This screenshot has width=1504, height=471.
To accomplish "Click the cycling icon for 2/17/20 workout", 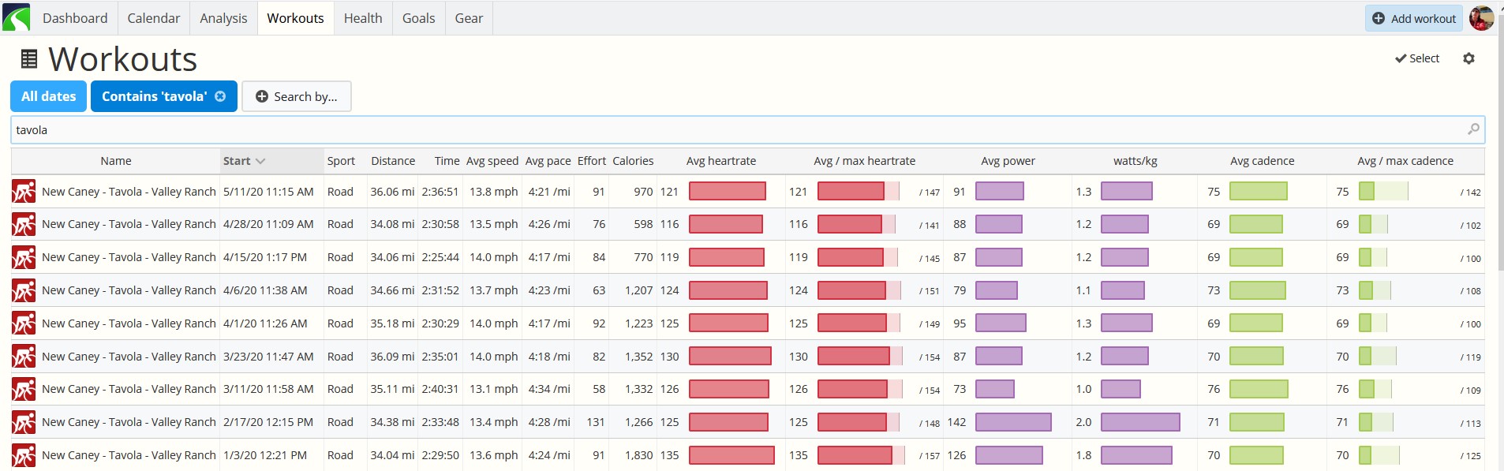I will [x=24, y=422].
